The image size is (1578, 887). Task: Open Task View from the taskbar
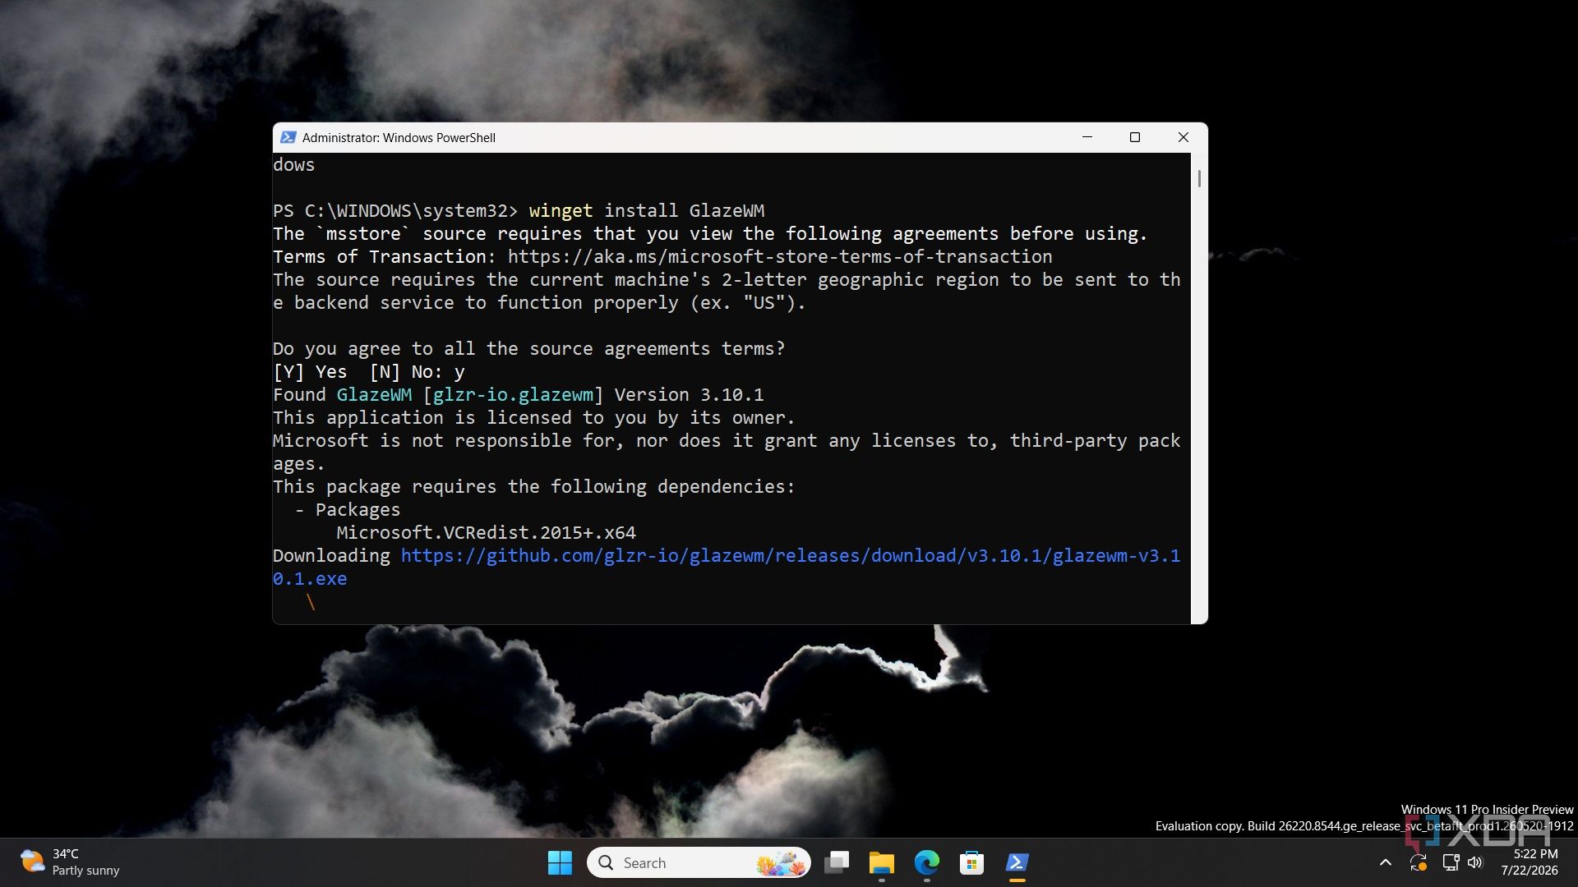[x=837, y=862]
